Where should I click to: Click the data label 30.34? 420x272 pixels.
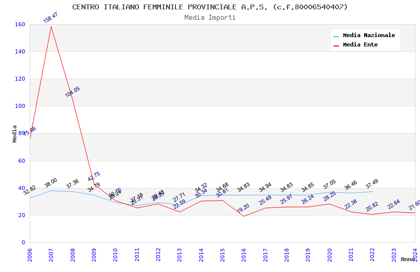(201, 193)
